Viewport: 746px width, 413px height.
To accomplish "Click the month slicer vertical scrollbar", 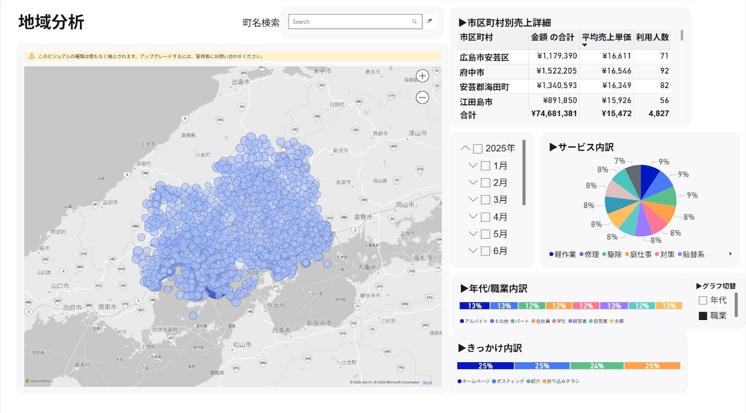I will pos(524,173).
